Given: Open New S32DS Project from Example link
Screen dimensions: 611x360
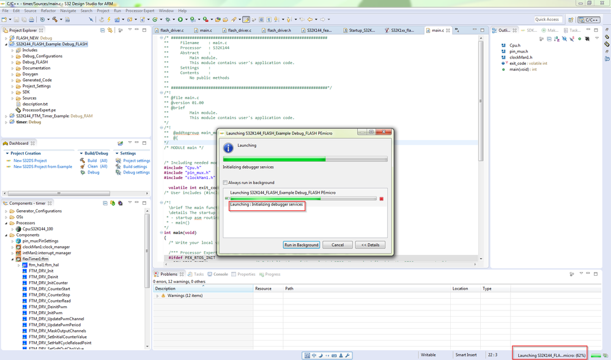Looking at the screenshot, I should (43, 166).
